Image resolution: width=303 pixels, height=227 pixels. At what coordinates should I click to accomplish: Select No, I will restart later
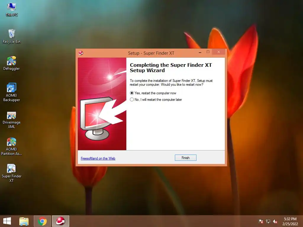point(156,100)
